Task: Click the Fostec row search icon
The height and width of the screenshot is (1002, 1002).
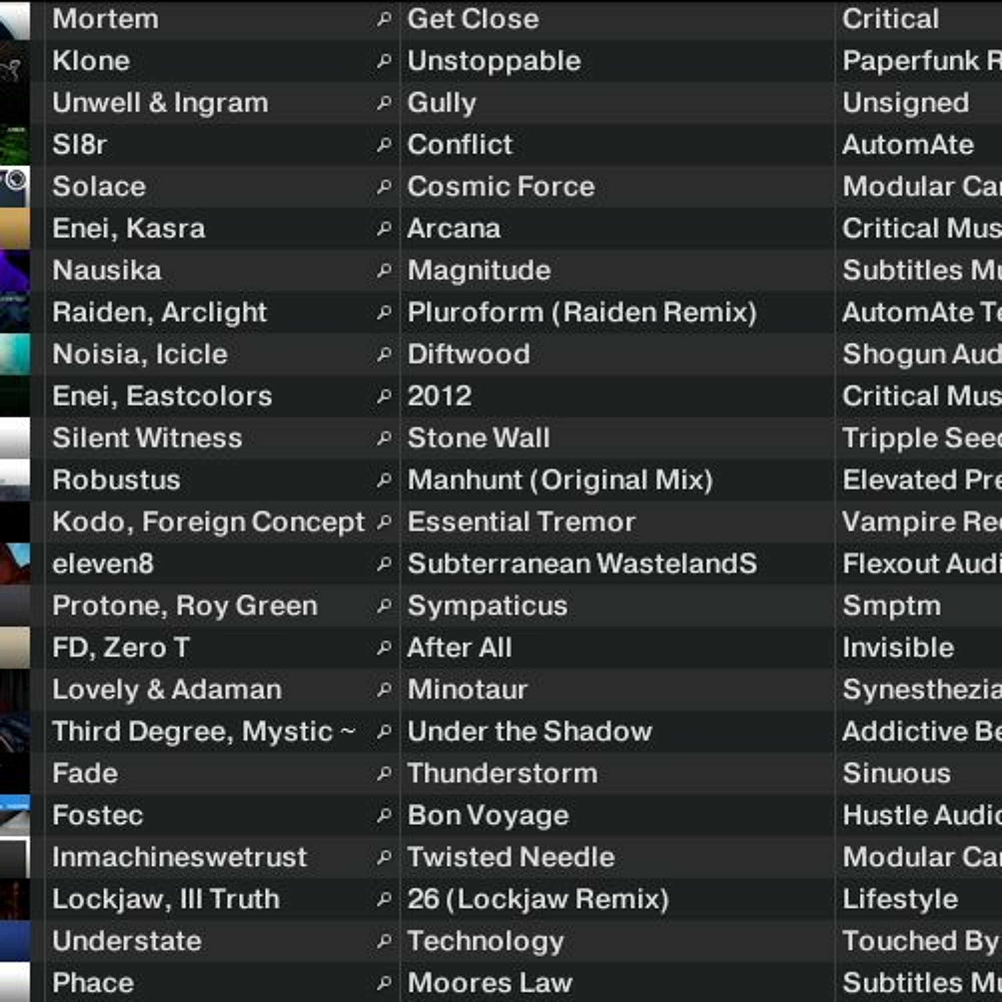Action: tap(384, 816)
